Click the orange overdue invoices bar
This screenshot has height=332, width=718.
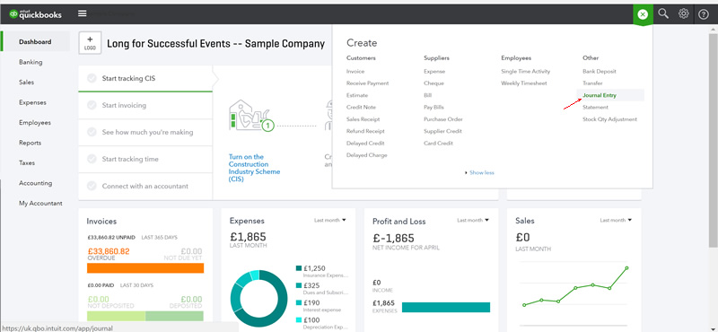click(145, 268)
